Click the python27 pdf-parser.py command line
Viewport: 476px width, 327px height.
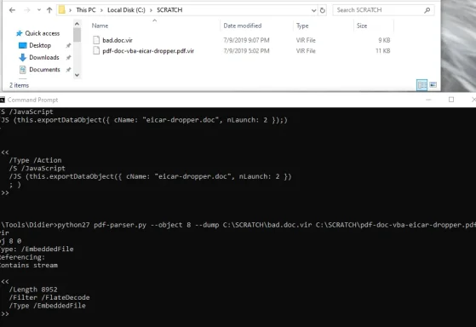click(x=238, y=225)
